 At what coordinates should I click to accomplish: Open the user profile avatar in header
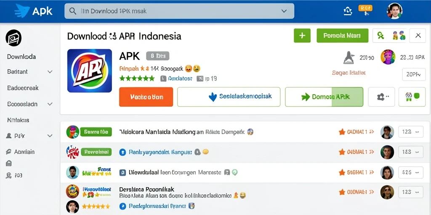[394, 11]
